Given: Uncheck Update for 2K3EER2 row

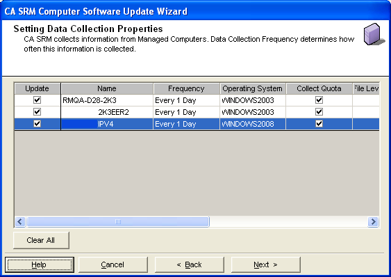Looking at the screenshot, I should point(37,112).
